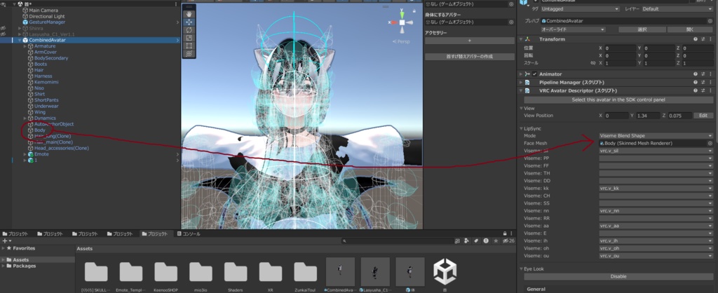This screenshot has width=718, height=293.
Task: Select the CombinedAvatar prefab thumbnail in Assets
Action: (340, 275)
